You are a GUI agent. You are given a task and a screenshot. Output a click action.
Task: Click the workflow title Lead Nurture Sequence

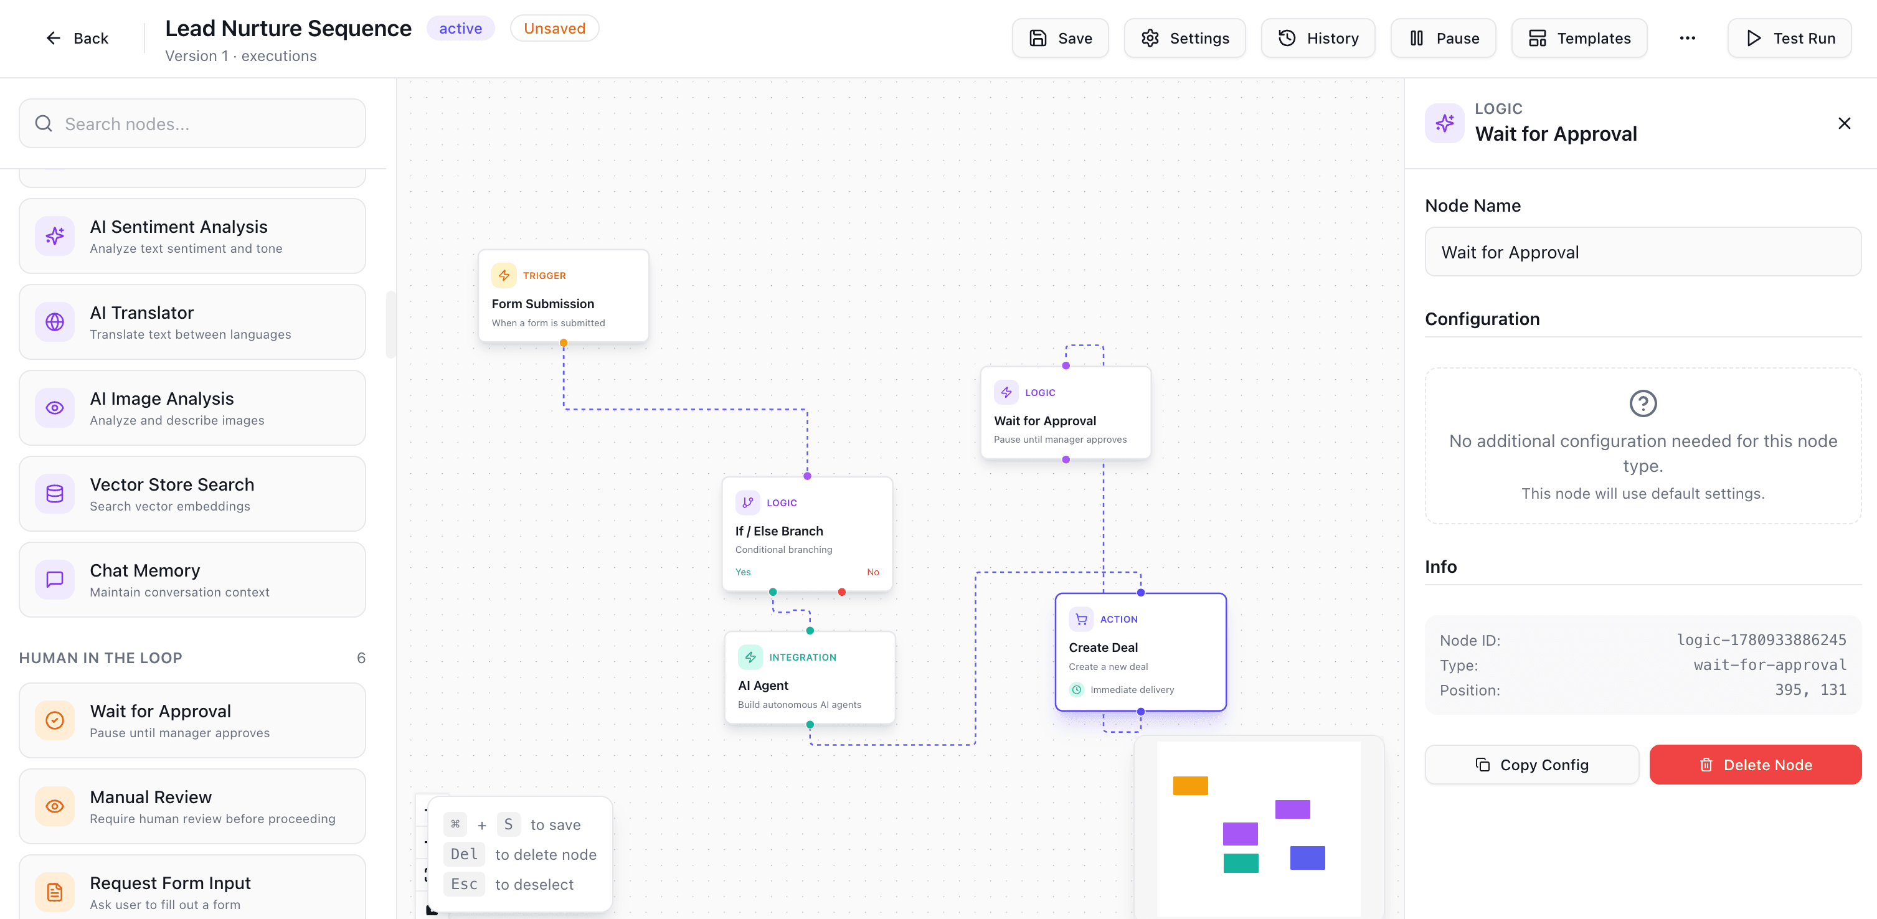point(288,29)
